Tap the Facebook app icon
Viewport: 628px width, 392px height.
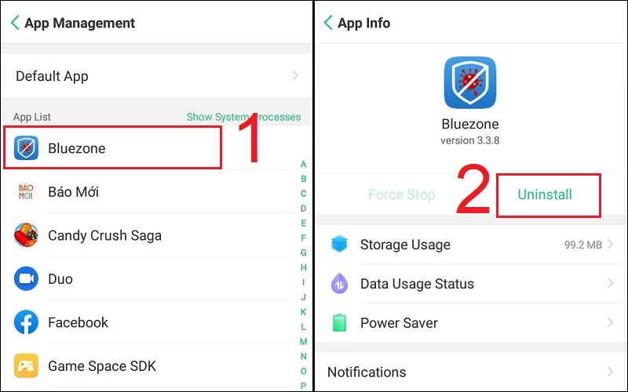click(27, 322)
